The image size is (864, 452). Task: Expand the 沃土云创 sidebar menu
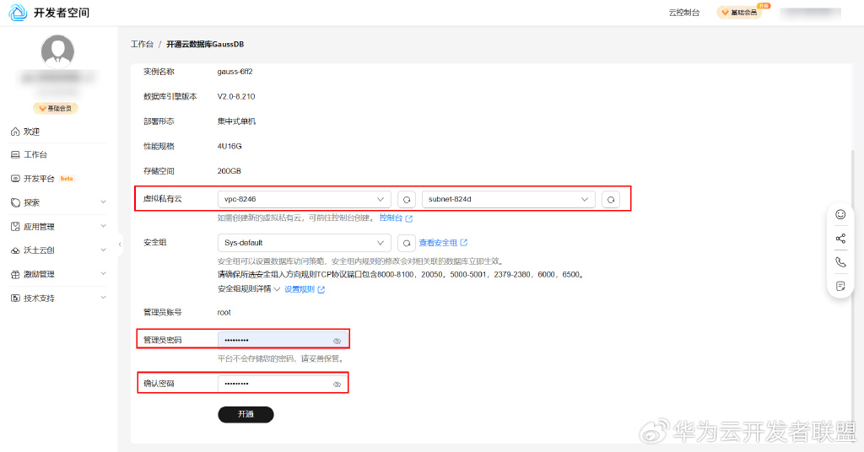(x=57, y=250)
